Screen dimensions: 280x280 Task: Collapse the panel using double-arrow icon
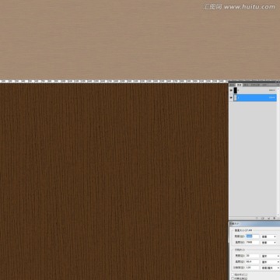coord(275,82)
